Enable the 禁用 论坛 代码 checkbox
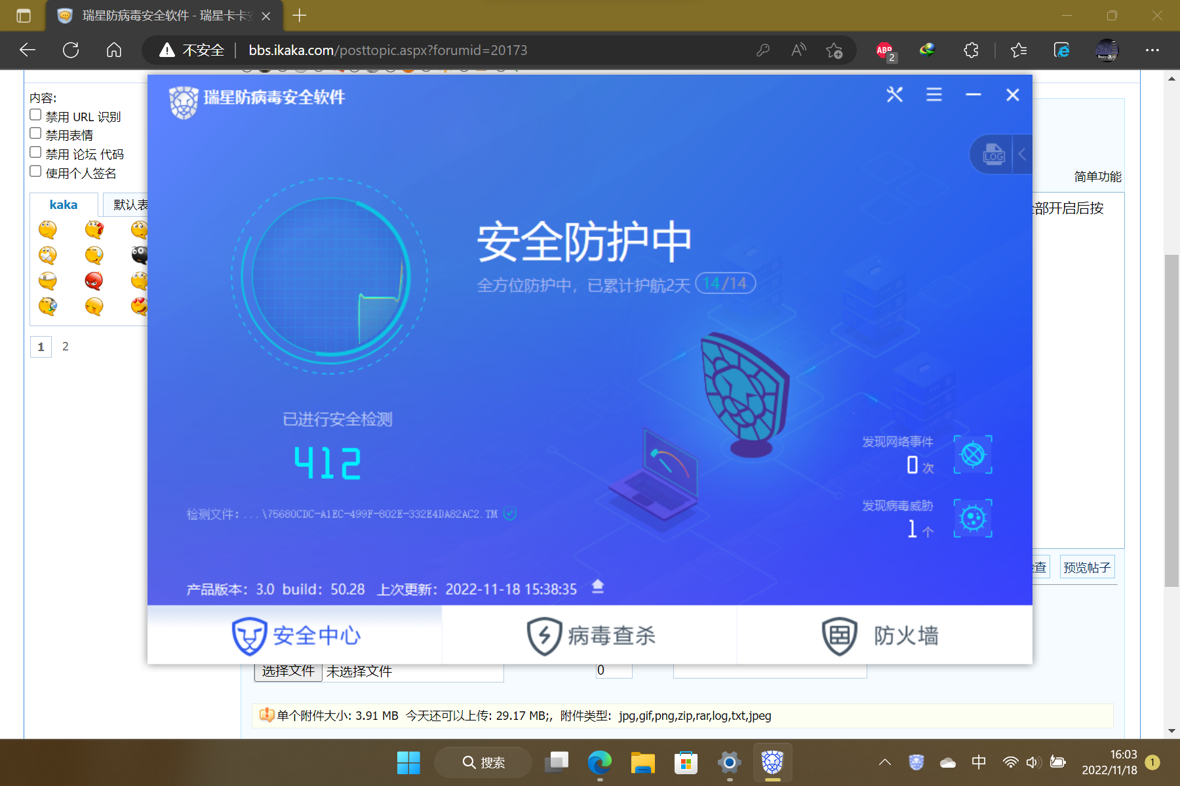 point(35,152)
